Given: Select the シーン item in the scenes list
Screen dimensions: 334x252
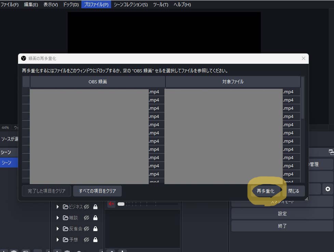Looking at the screenshot, I should (9, 163).
